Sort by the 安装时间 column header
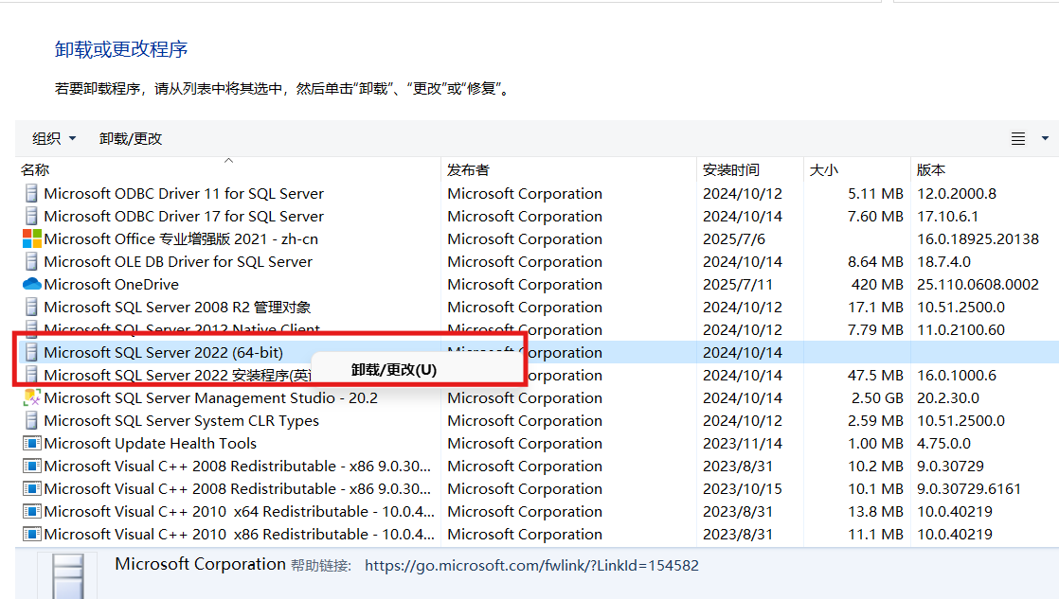1059x599 pixels. click(x=730, y=170)
